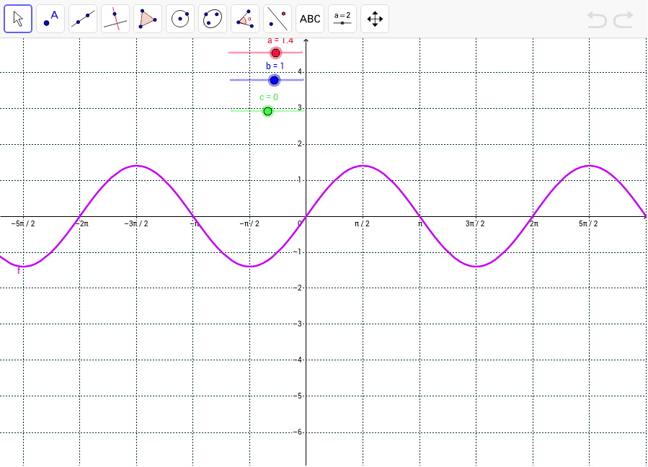Image resolution: width=648 pixels, height=467 pixels.
Task: Select the Conic through Points tool
Action: [212, 18]
